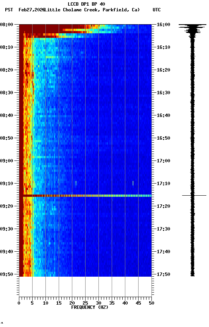Click the 08:00 PST time label
The image size is (209, 327).
(x=7, y=25)
